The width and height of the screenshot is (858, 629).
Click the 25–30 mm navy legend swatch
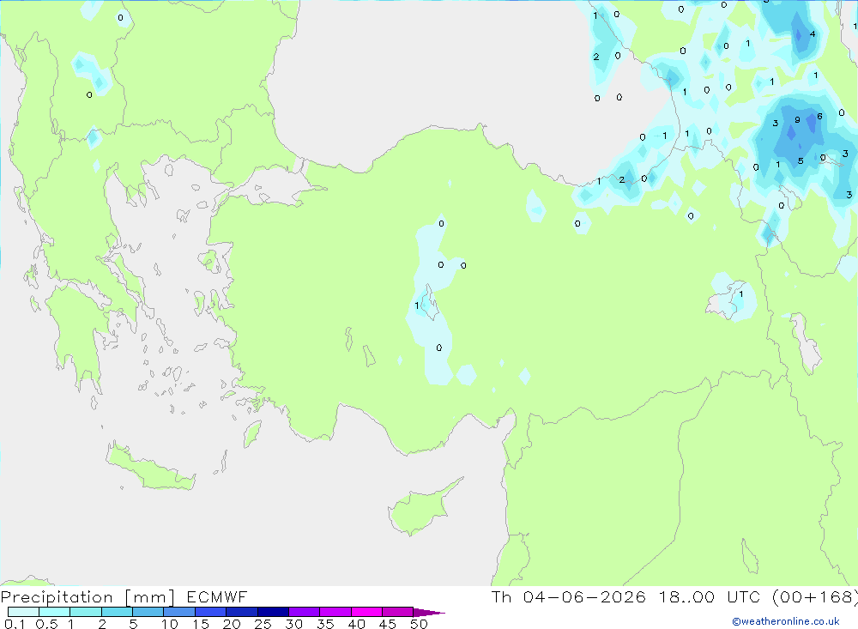click(x=273, y=612)
